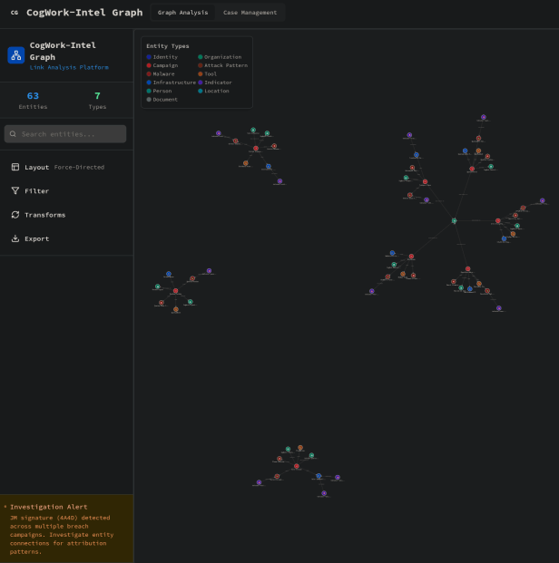Click the Identity color swatch in the legend
This screenshot has height=563, width=559.
click(x=149, y=57)
